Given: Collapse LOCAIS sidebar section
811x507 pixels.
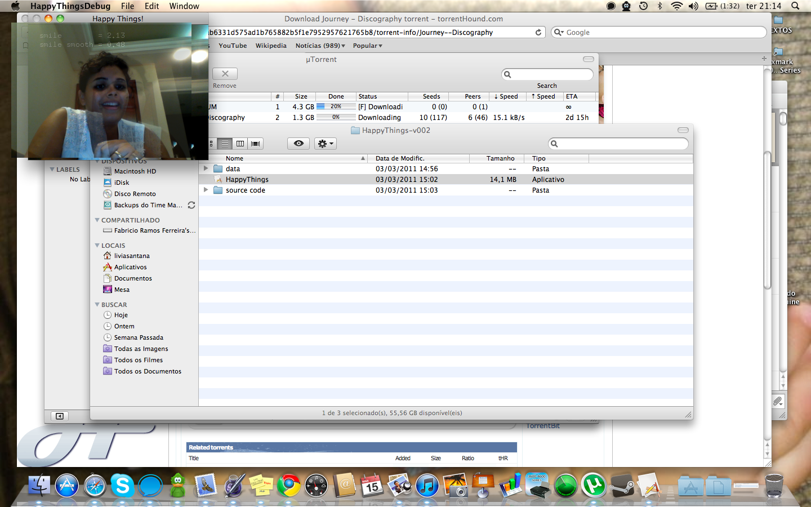Looking at the screenshot, I should (97, 246).
